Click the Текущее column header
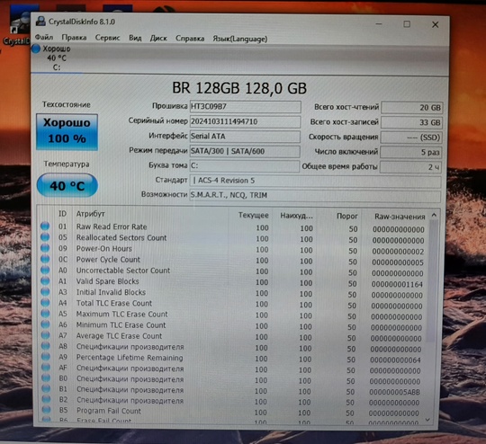The height and width of the screenshot is (444, 486). coord(253,215)
